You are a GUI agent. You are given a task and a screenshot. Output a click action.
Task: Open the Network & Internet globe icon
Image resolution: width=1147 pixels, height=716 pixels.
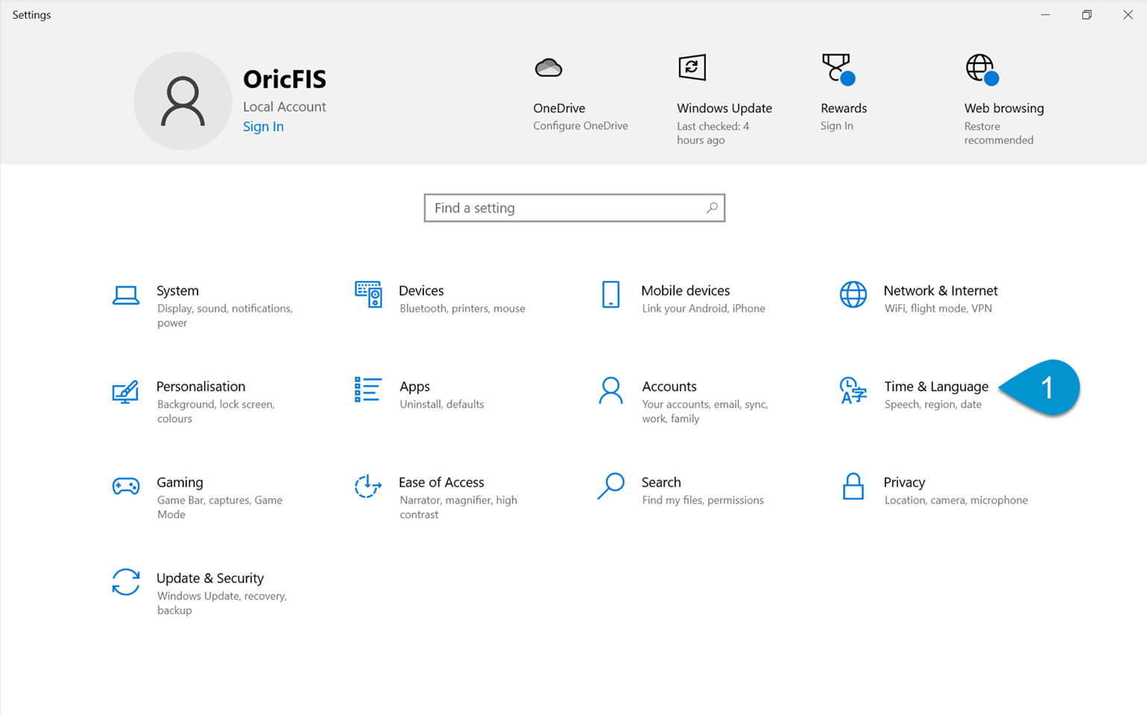pyautogui.click(x=853, y=295)
